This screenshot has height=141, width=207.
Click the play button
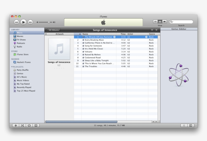pyautogui.click(x=23, y=22)
